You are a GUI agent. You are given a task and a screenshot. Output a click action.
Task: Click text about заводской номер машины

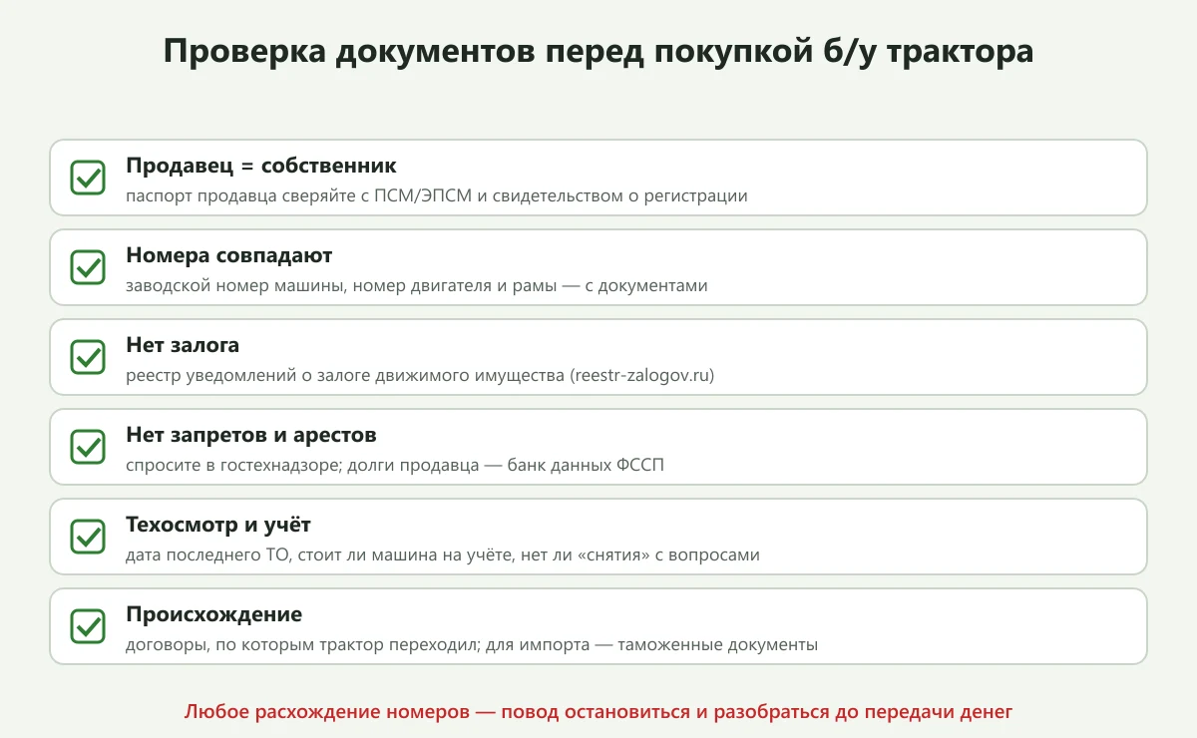coord(417,286)
